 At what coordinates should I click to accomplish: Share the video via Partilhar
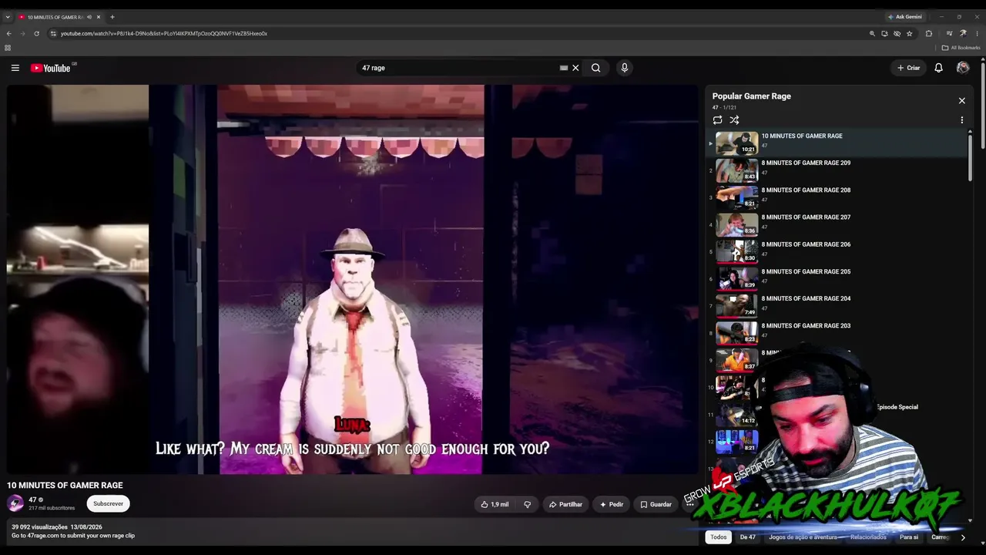pyautogui.click(x=565, y=504)
